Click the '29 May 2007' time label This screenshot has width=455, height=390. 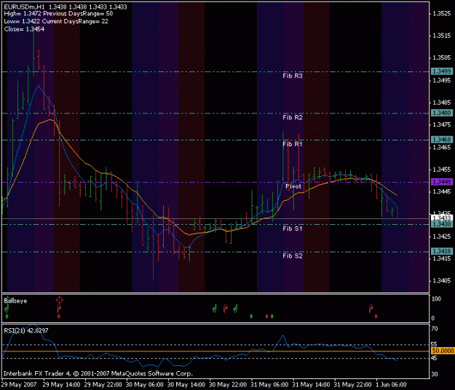point(19,385)
